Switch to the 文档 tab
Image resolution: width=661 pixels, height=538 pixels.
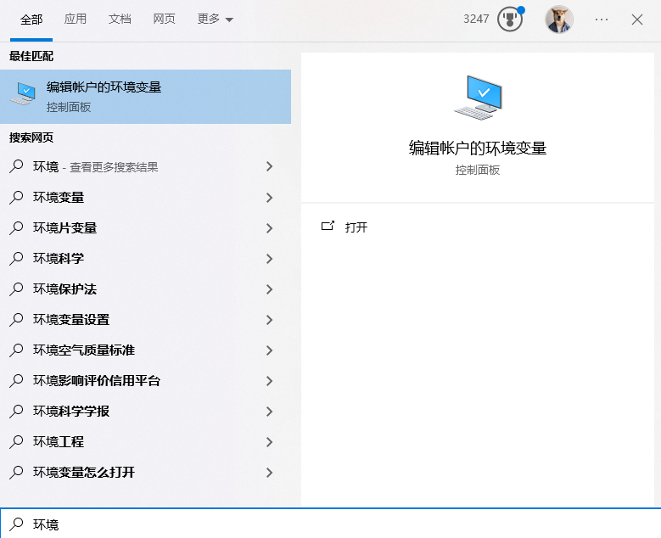coord(120,20)
